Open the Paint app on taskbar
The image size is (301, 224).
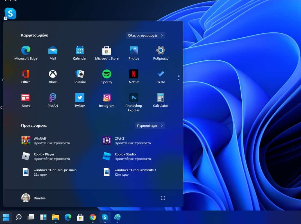point(117,217)
